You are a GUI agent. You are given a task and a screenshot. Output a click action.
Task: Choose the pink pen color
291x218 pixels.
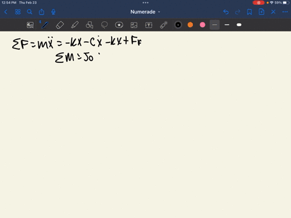pos(202,25)
